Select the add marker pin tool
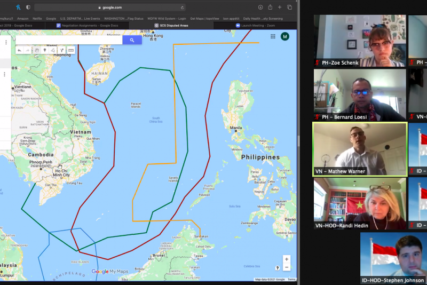 point(45,50)
